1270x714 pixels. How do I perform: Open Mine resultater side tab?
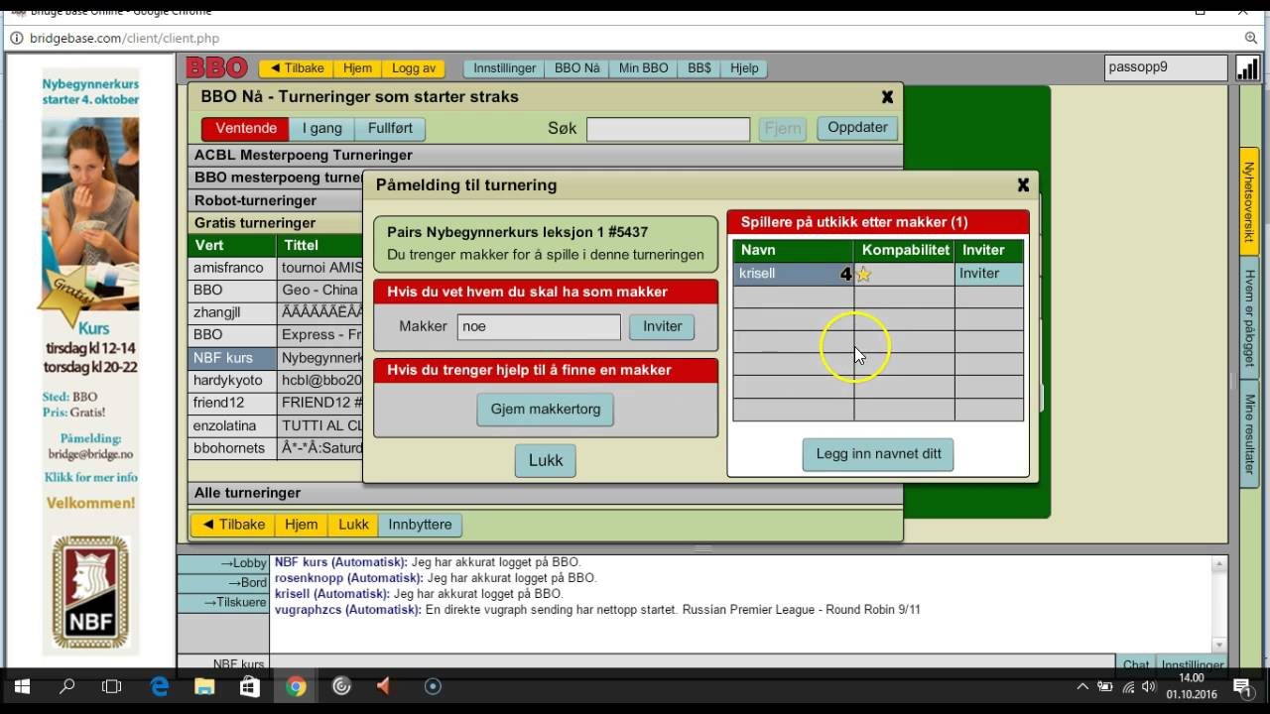coord(1249,433)
